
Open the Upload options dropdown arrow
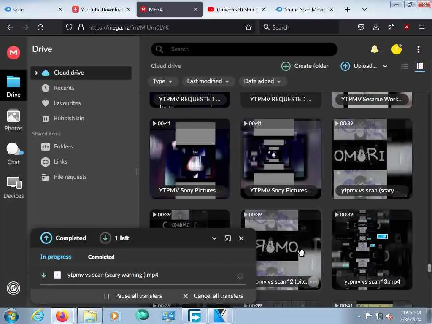[385, 66]
